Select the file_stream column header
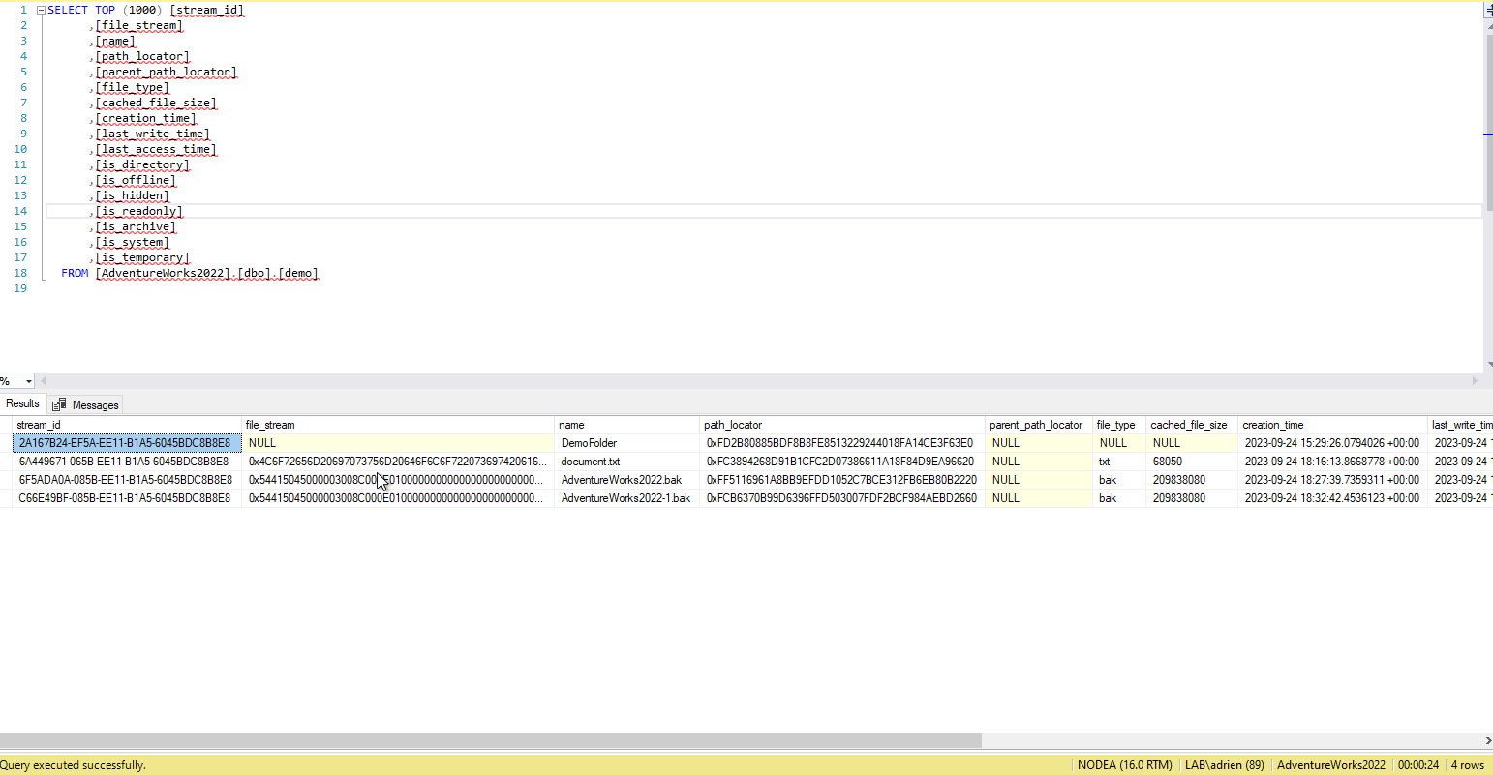 tap(270, 425)
